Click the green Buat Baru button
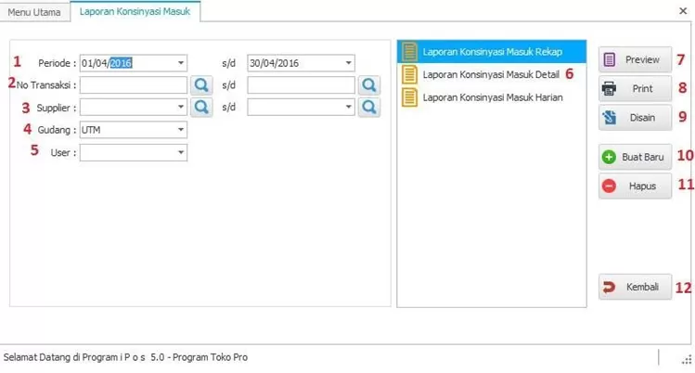695x373 pixels. click(635, 157)
